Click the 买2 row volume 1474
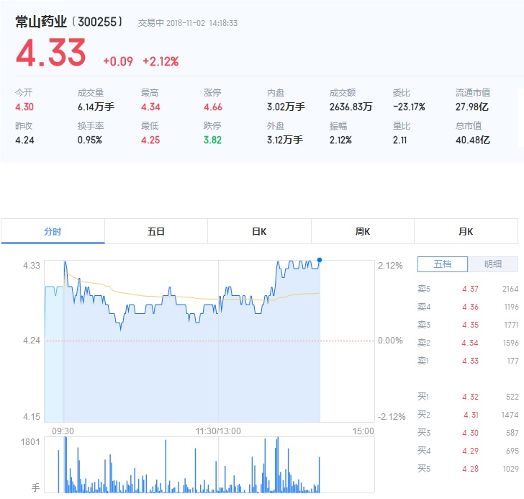Viewport: 524px width, 499px height. pyautogui.click(x=510, y=415)
